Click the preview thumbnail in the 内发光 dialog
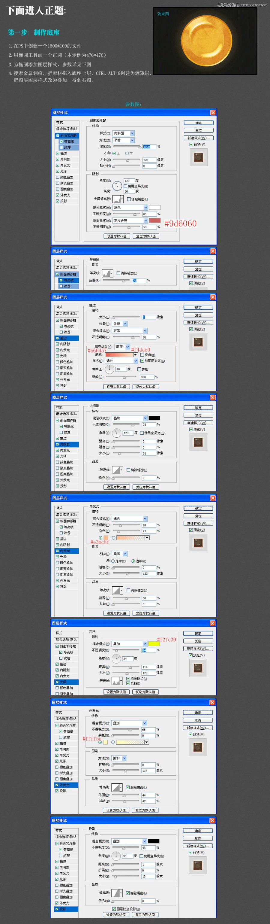Image resolution: width=270 pixels, height=924 pixels. [x=198, y=543]
